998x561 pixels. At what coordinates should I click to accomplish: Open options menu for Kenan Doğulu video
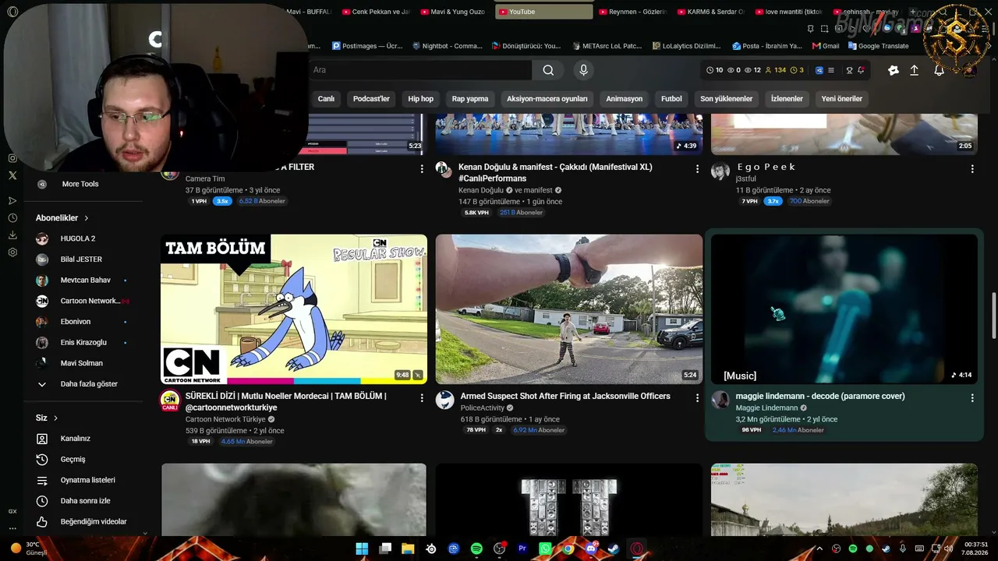coord(697,168)
